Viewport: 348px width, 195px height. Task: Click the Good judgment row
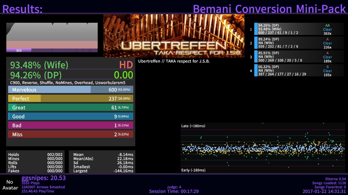tap(70, 117)
